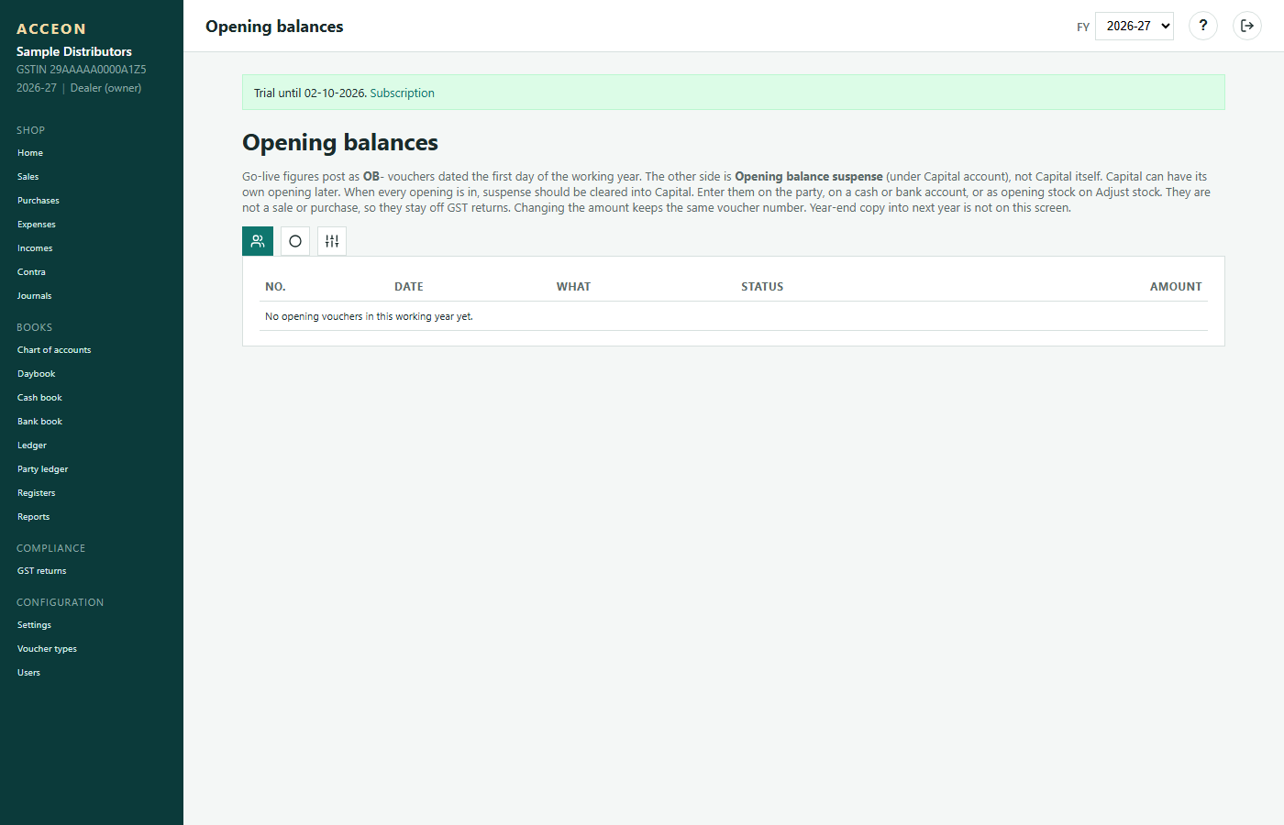Image resolution: width=1284 pixels, height=825 pixels.
Task: Click the GSTIN 29AAAAA0000A1Z5 text
Action: (82, 70)
